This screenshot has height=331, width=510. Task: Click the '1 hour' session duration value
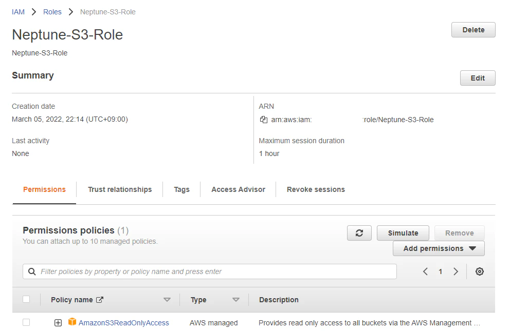(x=269, y=153)
